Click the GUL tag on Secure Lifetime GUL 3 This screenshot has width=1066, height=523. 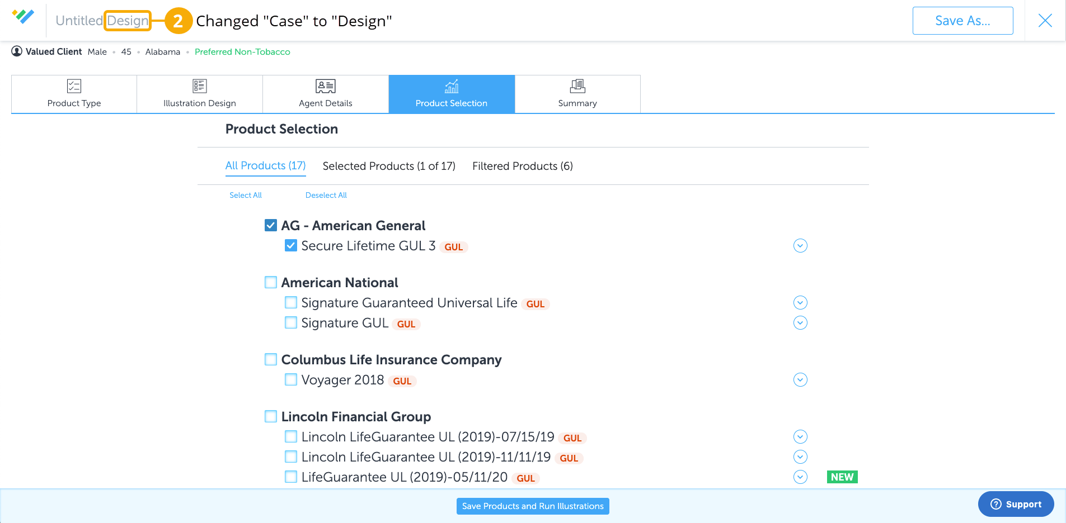454,247
